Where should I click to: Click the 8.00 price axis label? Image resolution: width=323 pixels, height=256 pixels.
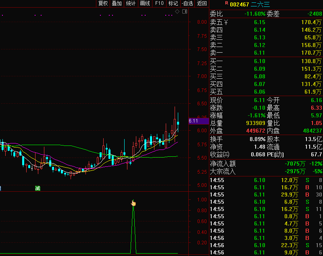[202, 22]
